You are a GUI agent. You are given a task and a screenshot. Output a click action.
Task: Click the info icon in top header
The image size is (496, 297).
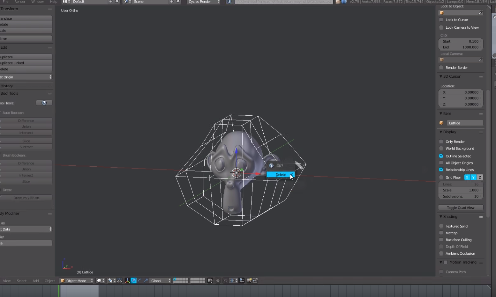(x=229, y=2)
